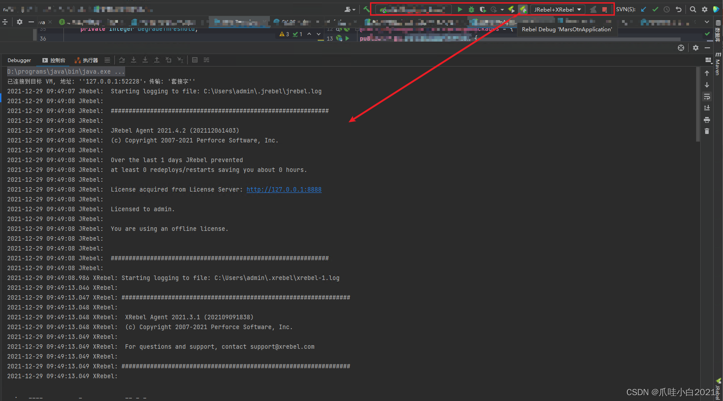Click the expand/collapse all icon, top left

(5, 22)
